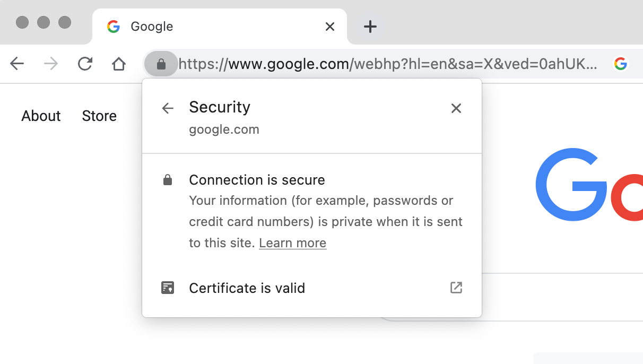Click the Google favicon on the tab
Image resolution: width=643 pixels, height=364 pixels.
[114, 26]
